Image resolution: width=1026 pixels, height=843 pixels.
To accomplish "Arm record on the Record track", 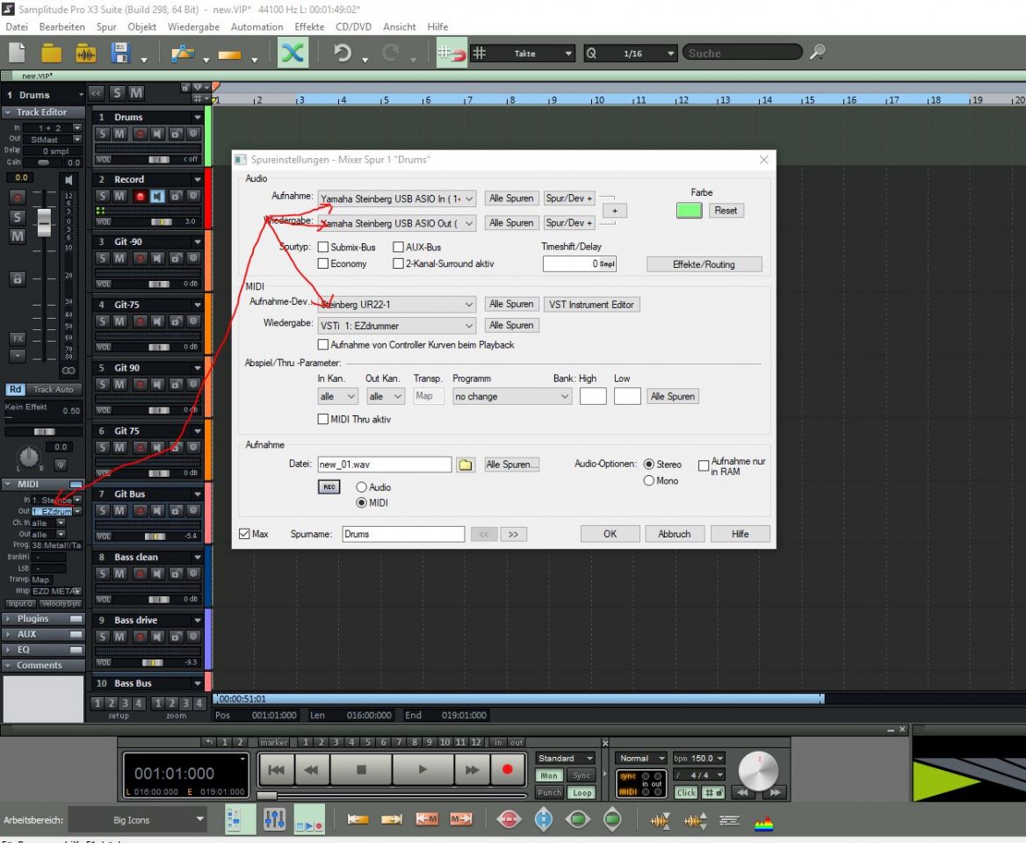I will 140,196.
